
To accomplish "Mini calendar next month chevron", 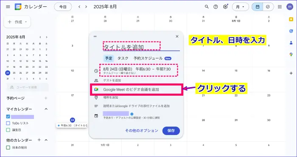I will point(47,37).
